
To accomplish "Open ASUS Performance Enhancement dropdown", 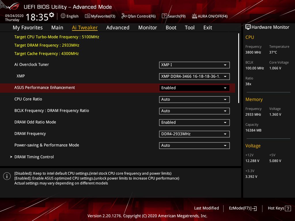I will [194, 88].
